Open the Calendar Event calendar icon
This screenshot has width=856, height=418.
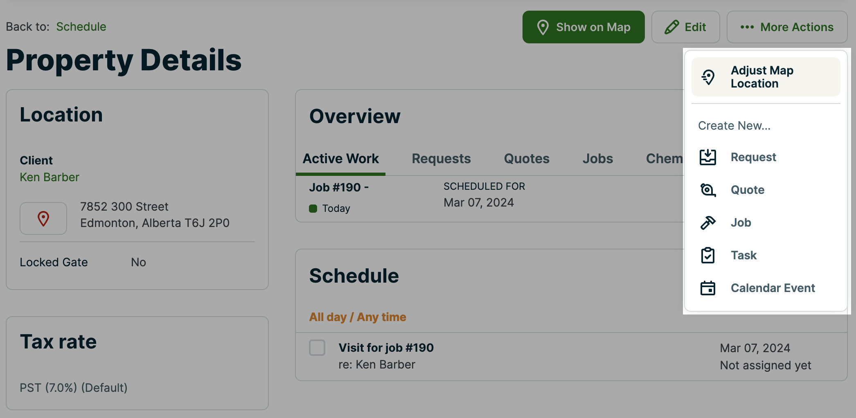[708, 288]
